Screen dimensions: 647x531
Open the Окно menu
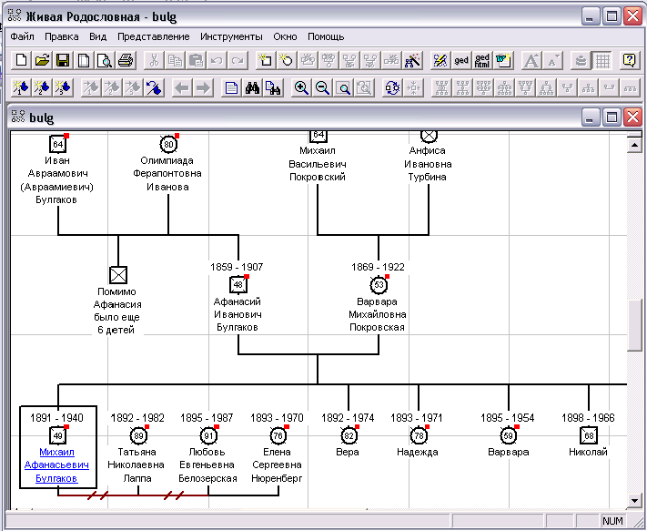[285, 36]
